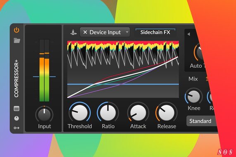The height and width of the screenshot is (157, 236).
Task: Click the Input gain knob
Action: point(44,114)
